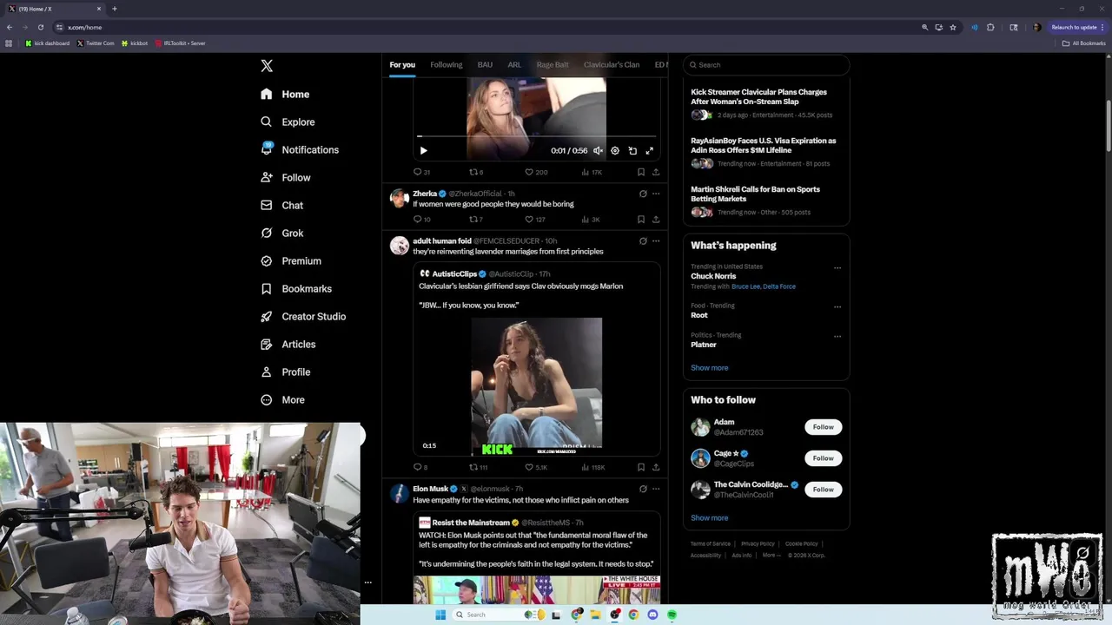Open the More sidebar menu

[x=282, y=399]
